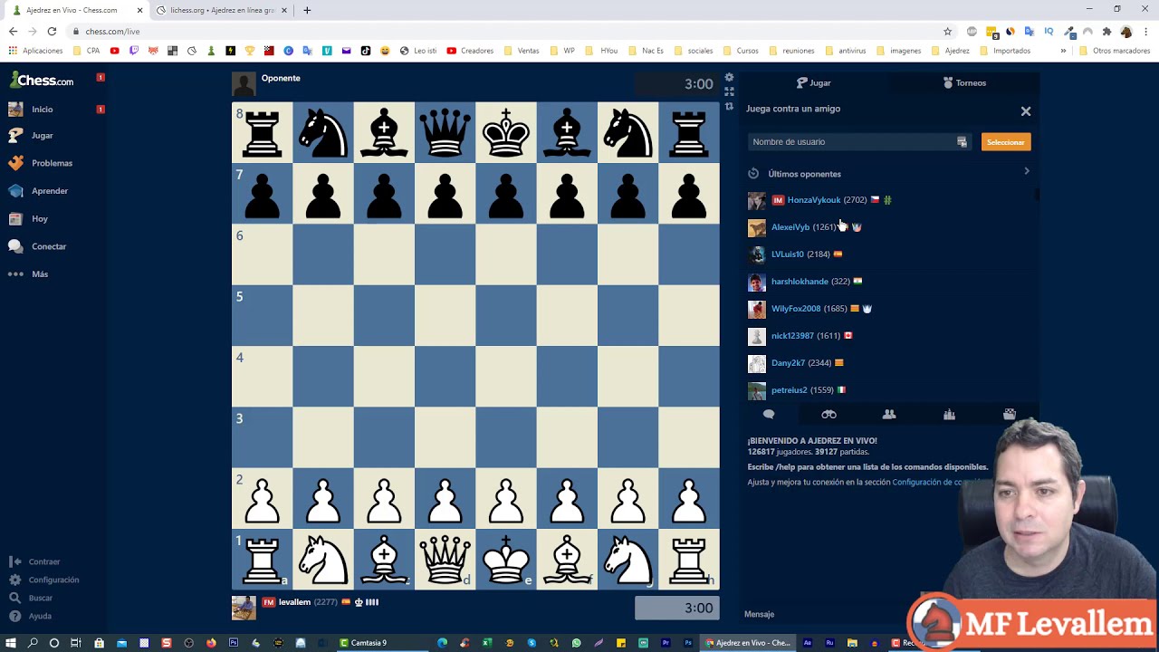Open the Aplicaciones bookmark
The width and height of the screenshot is (1159, 652).
coord(36,51)
